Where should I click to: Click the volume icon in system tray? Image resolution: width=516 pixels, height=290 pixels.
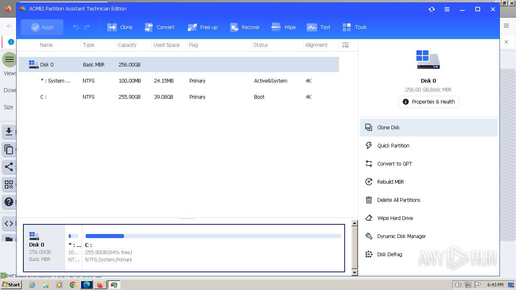click(458, 285)
